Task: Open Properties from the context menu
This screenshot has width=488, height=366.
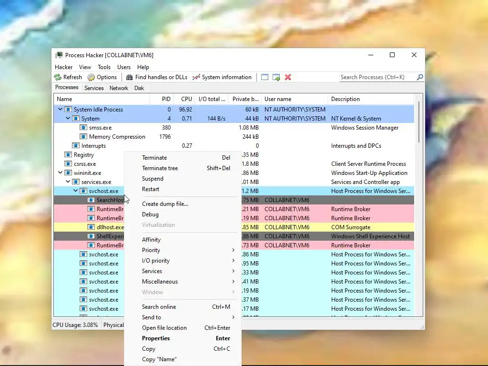Action: click(183, 338)
